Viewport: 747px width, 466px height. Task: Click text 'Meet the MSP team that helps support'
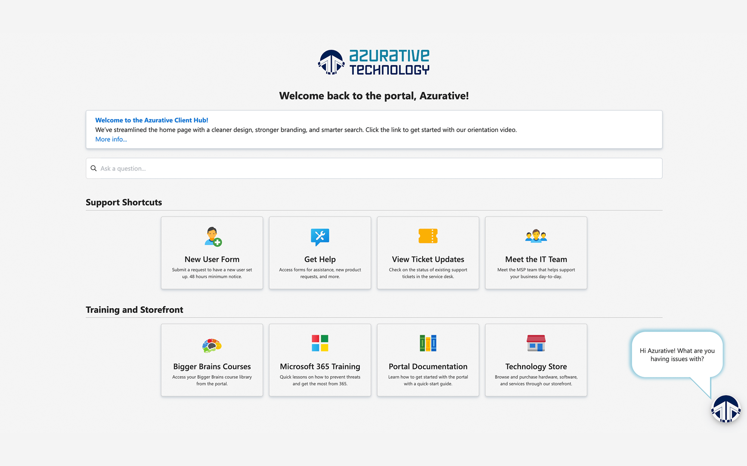(536, 270)
